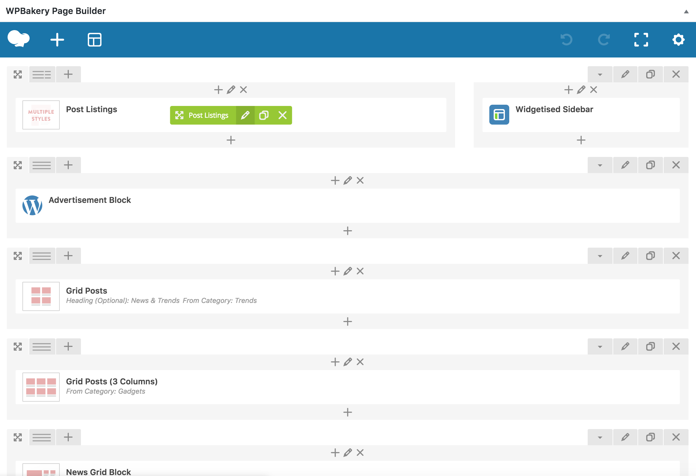Clone the Grid Posts (3 Columns) row
This screenshot has width=696, height=476.
651,346
